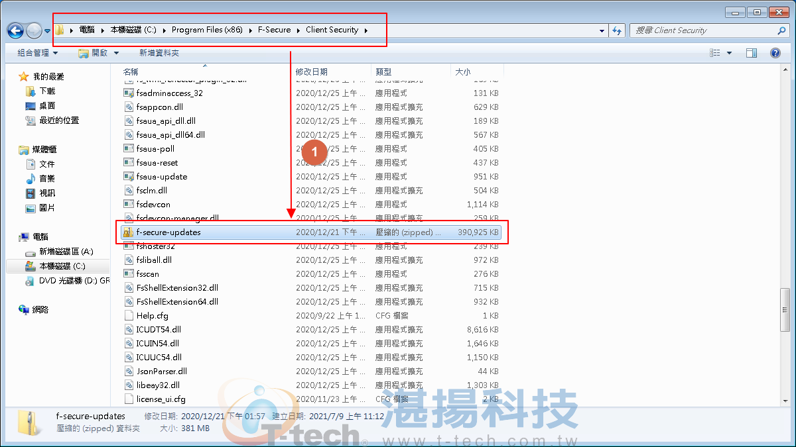Click the 本機磁碟 (C:) drive icon in sidebar

30,266
